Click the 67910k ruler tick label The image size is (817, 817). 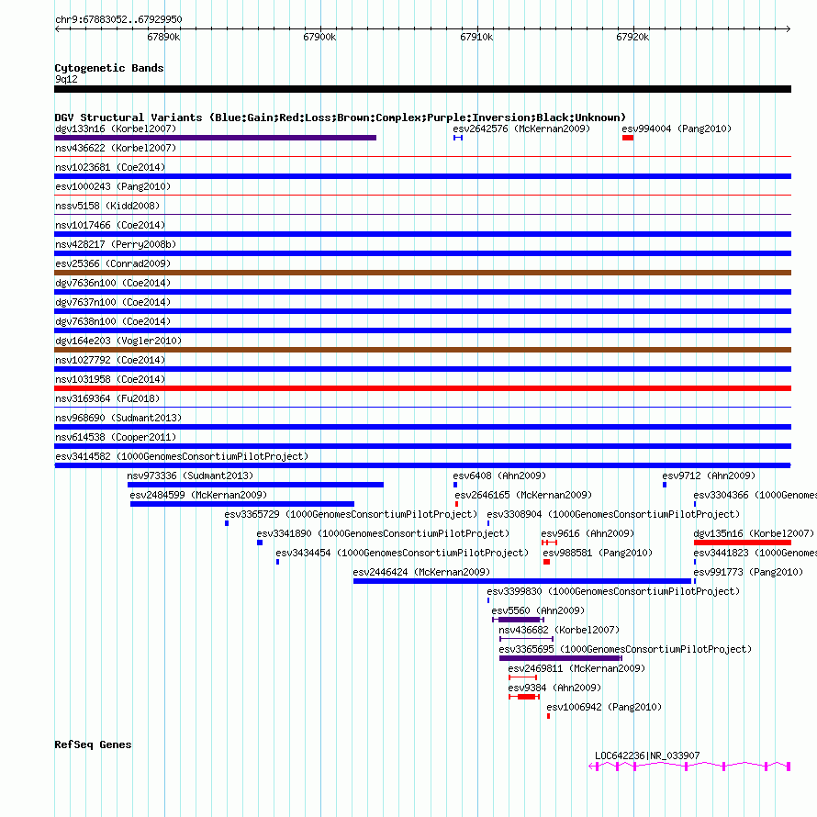[476, 37]
